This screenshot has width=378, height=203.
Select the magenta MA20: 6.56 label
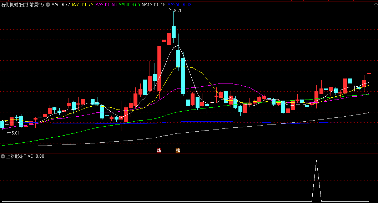click(x=106, y=5)
